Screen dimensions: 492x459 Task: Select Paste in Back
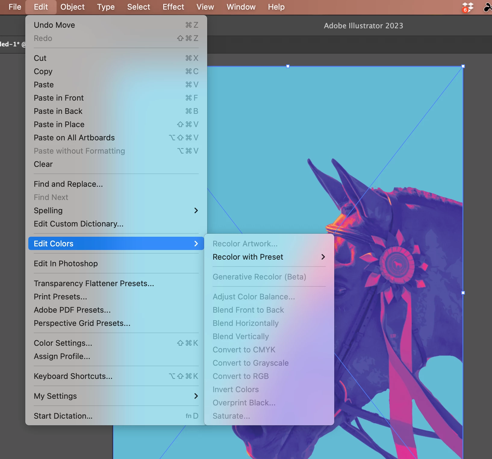(x=116, y=111)
